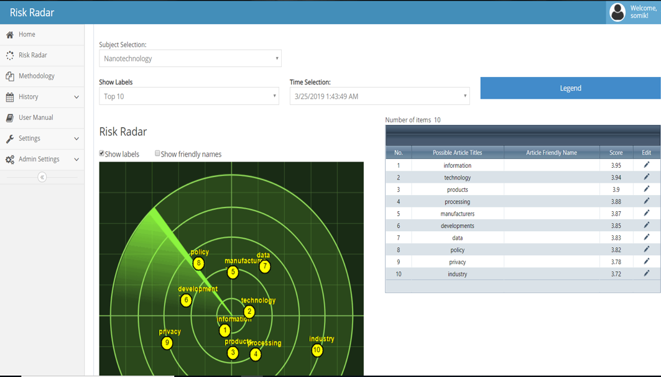Edit the developments row with pencil icon
661x377 pixels.
pos(647,225)
